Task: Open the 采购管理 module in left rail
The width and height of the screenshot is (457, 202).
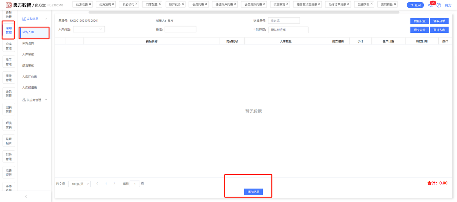Action: (9, 30)
